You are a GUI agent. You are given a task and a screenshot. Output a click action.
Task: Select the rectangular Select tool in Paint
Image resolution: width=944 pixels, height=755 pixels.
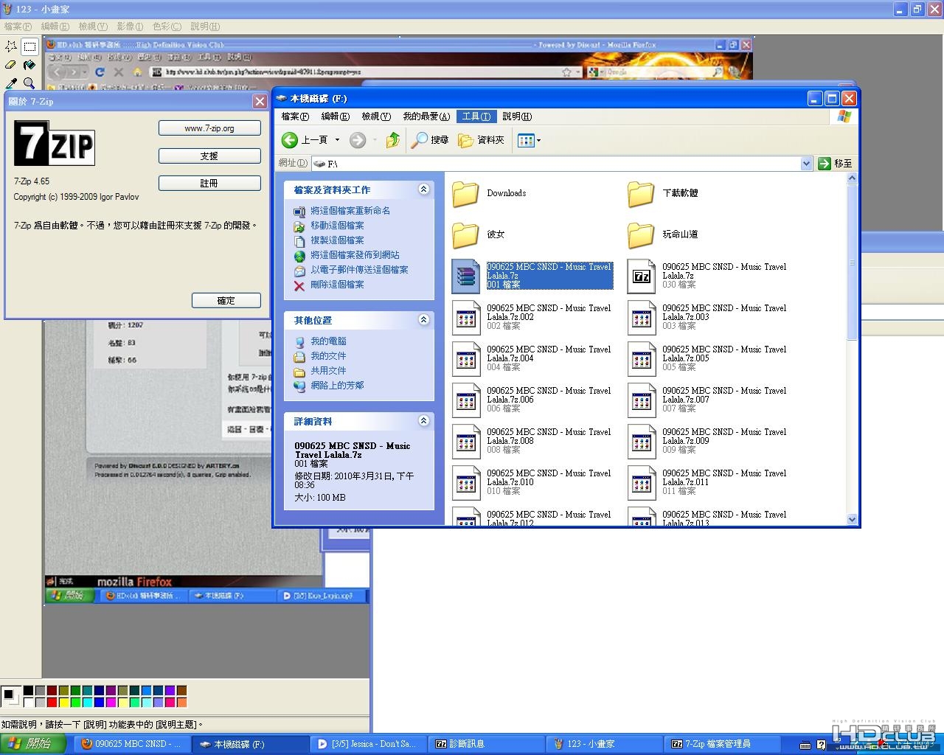pyautogui.click(x=29, y=46)
